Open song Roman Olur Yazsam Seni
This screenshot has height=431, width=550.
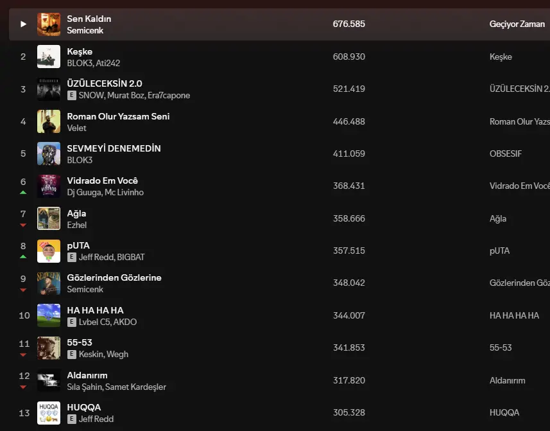(x=118, y=116)
